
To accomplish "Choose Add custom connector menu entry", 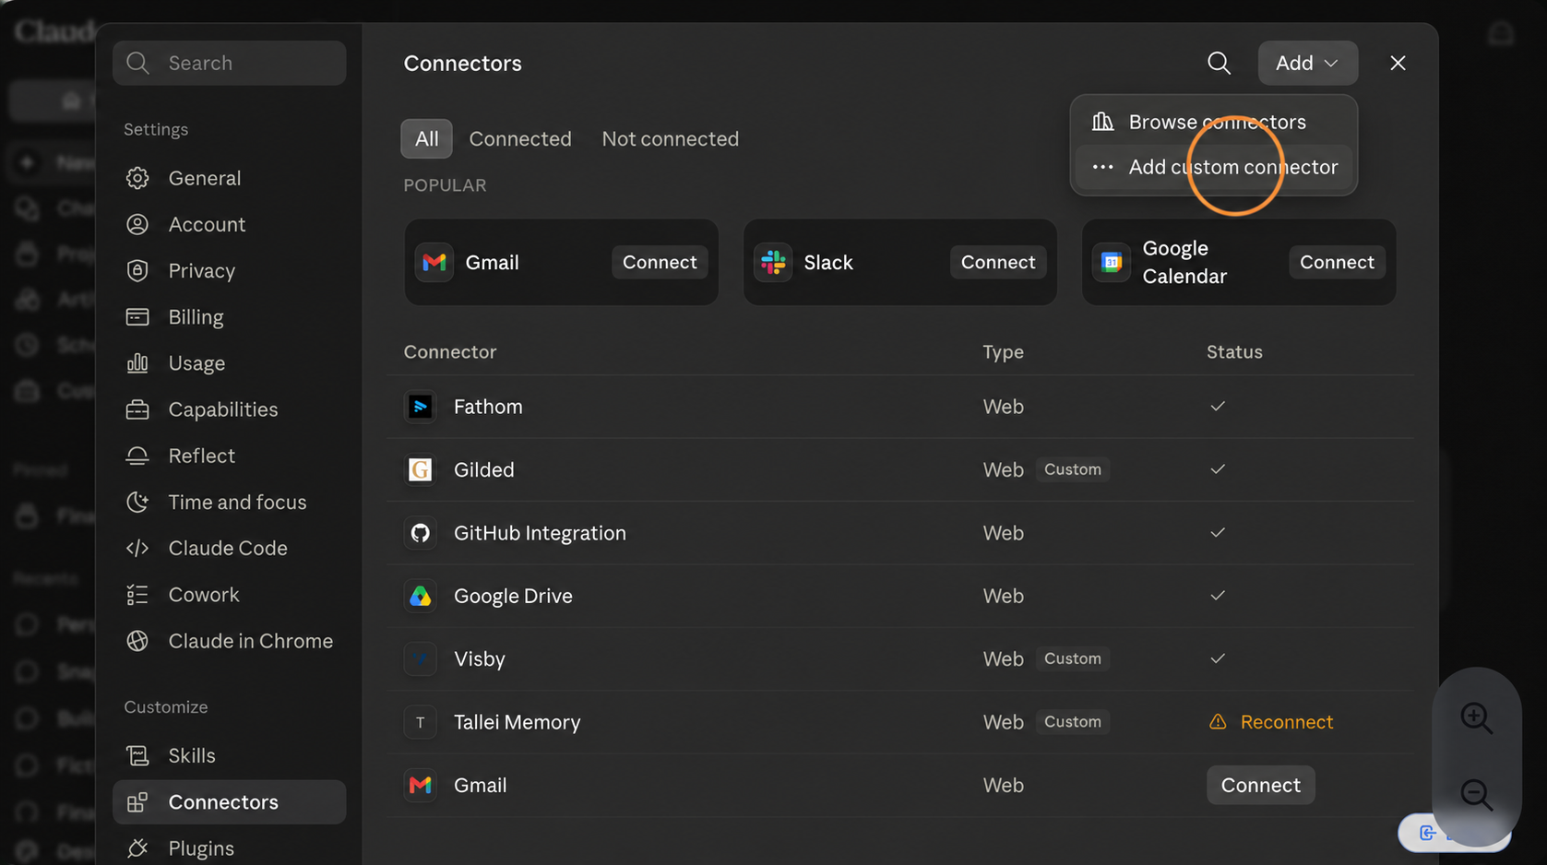I will [1214, 167].
